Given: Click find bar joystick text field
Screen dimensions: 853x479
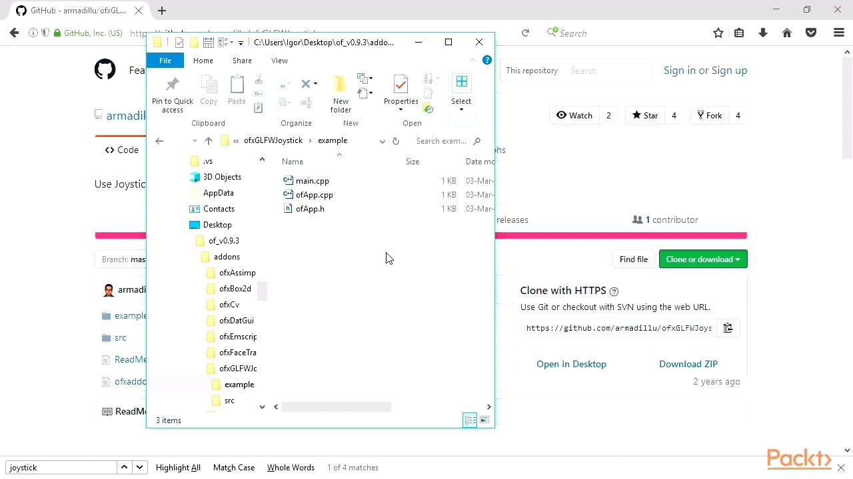Looking at the screenshot, I should 62,468.
